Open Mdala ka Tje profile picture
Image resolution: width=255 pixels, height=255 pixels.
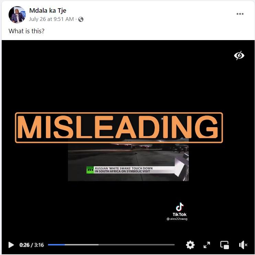[17, 15]
